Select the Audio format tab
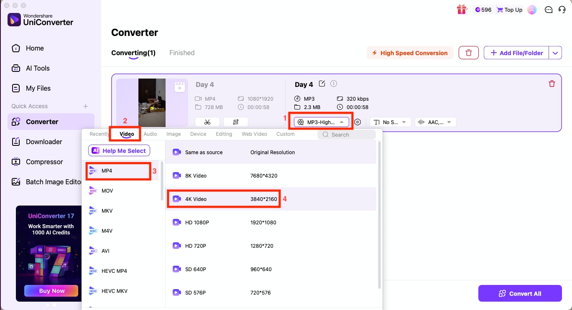 (150, 134)
